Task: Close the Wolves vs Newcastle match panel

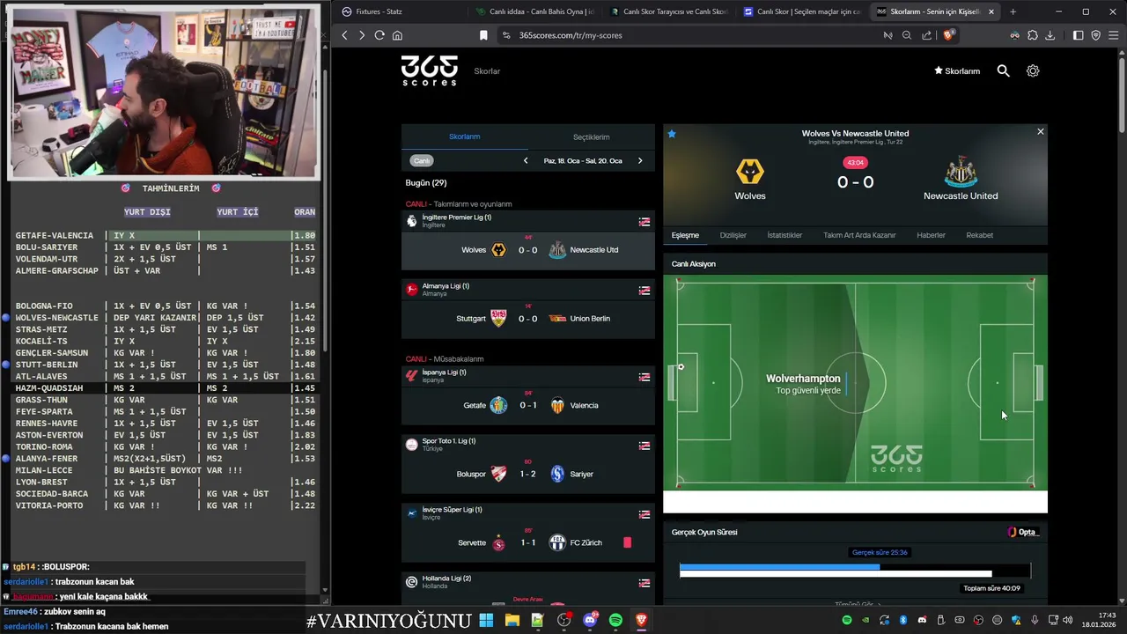Action: [x=1040, y=131]
